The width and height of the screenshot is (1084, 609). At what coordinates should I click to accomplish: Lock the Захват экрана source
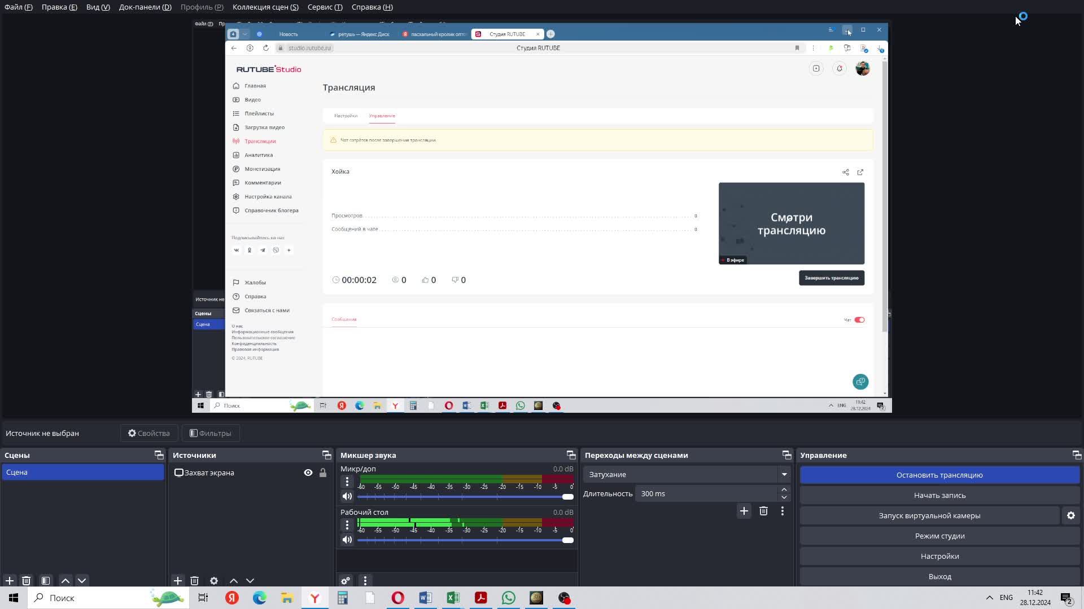tap(323, 473)
